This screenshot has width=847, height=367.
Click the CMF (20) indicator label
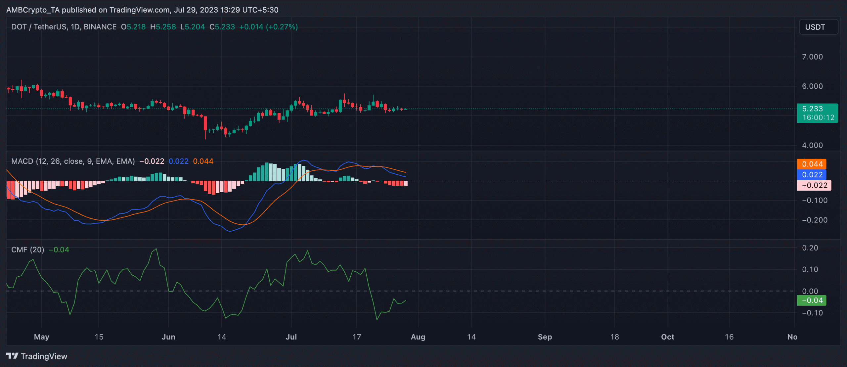click(27, 250)
